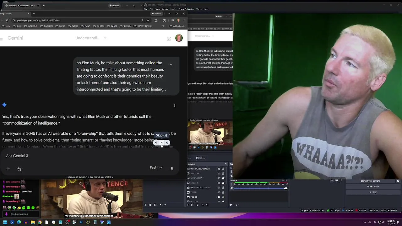Open the Chrome extensions puzzle icon

[x=156, y=20]
